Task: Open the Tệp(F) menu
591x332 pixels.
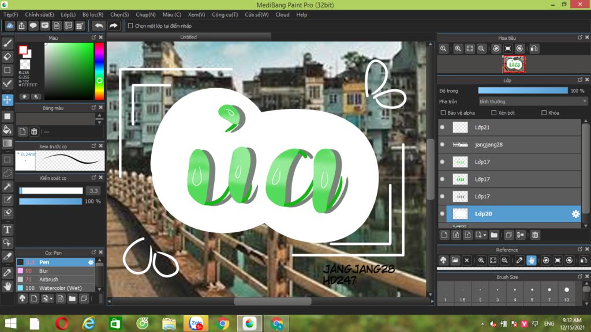Action: coord(11,14)
